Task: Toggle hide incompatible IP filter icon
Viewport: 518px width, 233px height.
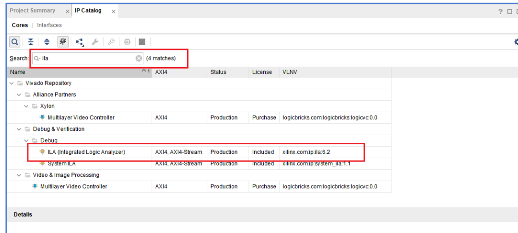Action: point(63,42)
